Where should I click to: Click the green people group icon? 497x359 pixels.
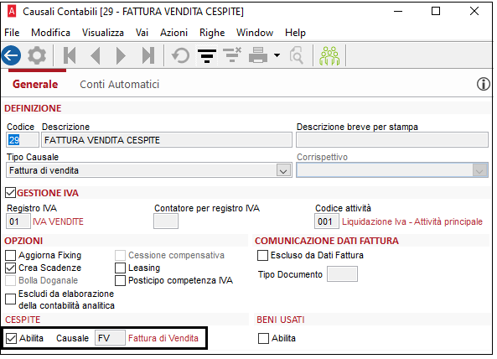pyautogui.click(x=329, y=55)
